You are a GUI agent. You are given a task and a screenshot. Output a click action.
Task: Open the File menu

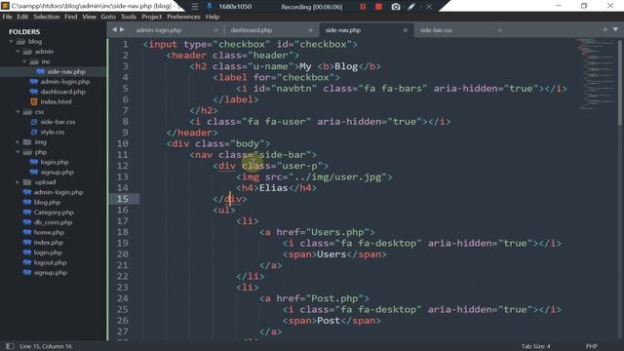pyautogui.click(x=7, y=17)
